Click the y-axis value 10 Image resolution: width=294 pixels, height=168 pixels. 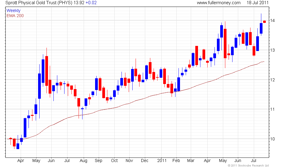[x=272, y=139]
